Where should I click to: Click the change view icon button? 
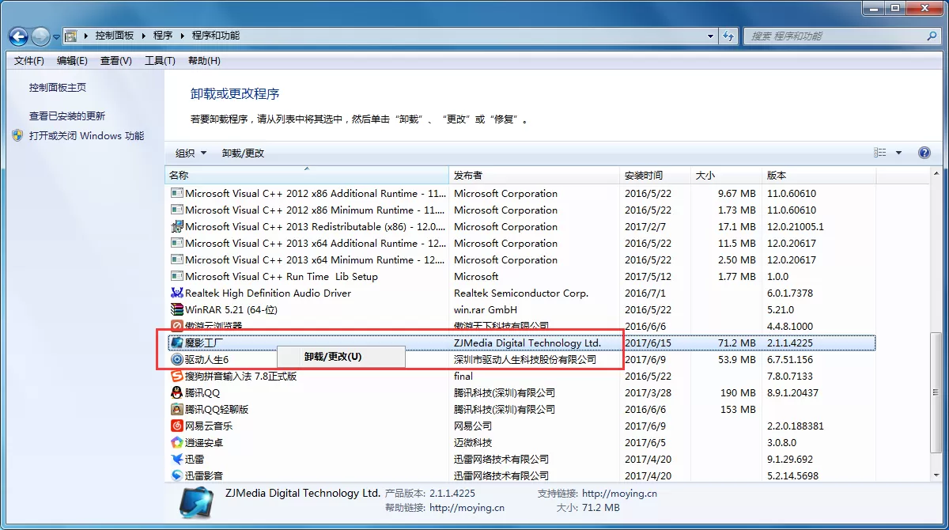click(880, 153)
